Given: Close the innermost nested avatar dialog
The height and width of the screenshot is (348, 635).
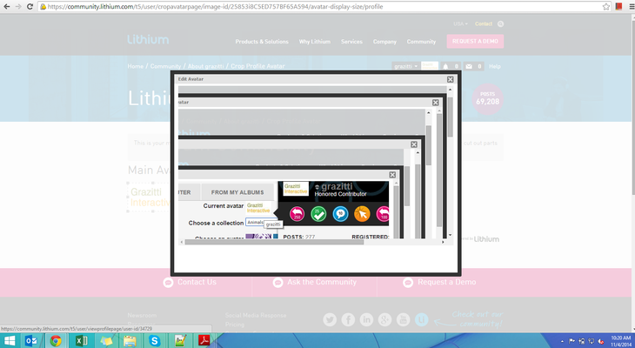Looking at the screenshot, I should click(392, 175).
